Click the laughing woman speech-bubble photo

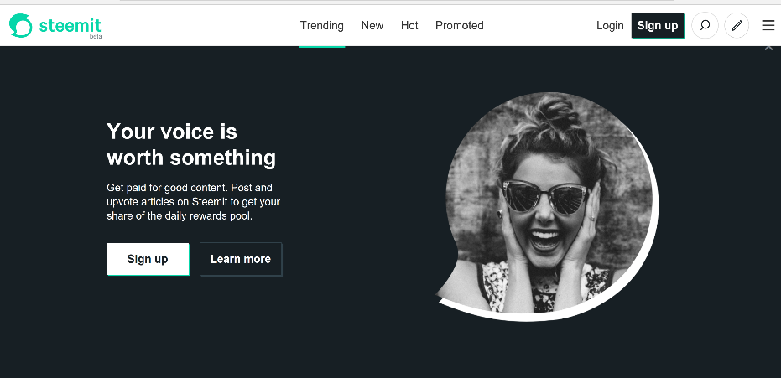point(547,206)
